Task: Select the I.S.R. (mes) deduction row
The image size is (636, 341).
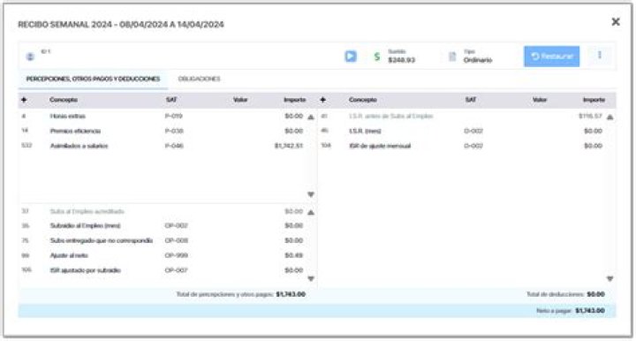Action: (x=462, y=131)
